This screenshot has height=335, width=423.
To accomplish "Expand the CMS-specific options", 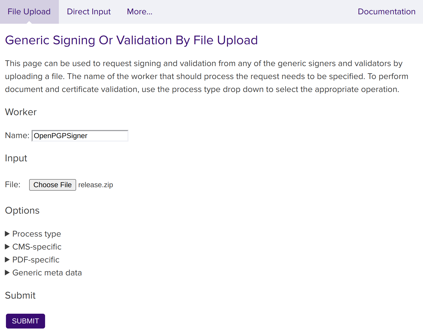I will 37,247.
